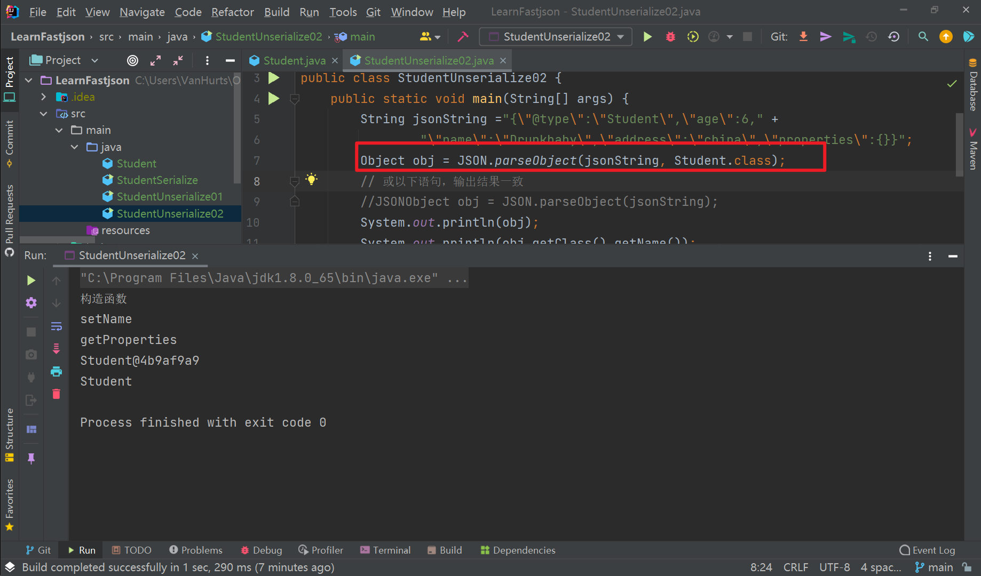Viewport: 981px width, 576px height.
Task: Open Search Everywhere magnifier
Action: pos(923,37)
